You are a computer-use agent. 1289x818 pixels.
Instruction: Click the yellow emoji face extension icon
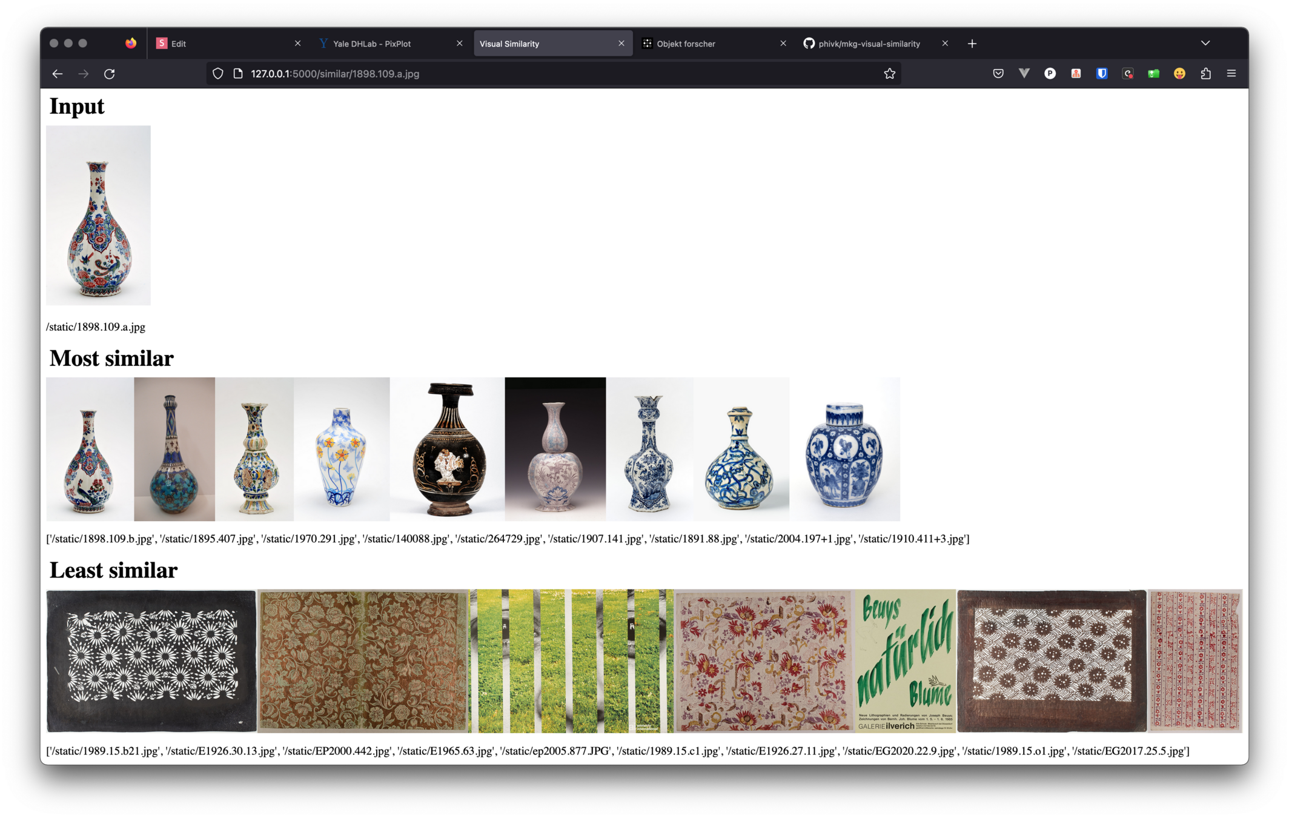(1179, 74)
